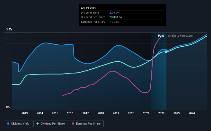Click the 0% y-axis label
Image resolution: width=211 pixels, height=131 pixels.
coord(8,107)
